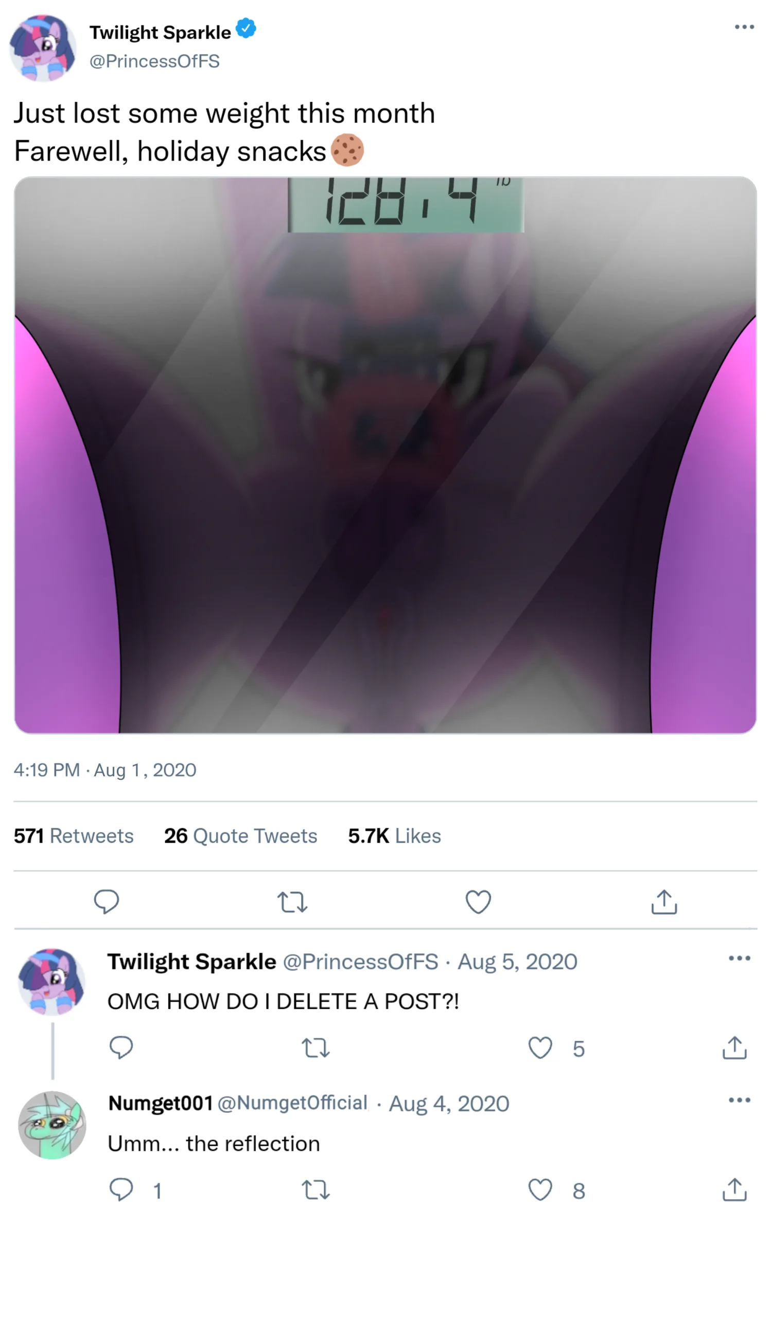View the 571 Retweets list
The height and width of the screenshot is (1317, 771).
[x=74, y=835]
